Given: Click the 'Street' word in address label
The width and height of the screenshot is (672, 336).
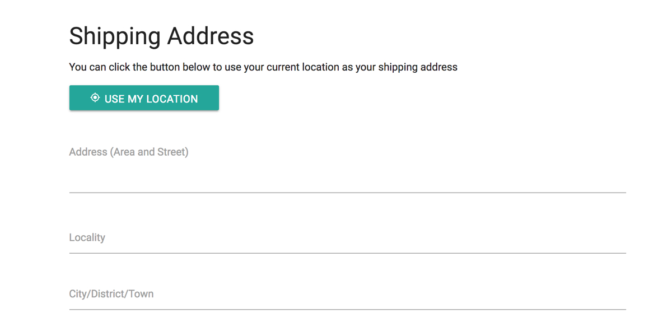Looking at the screenshot, I should click(171, 152).
